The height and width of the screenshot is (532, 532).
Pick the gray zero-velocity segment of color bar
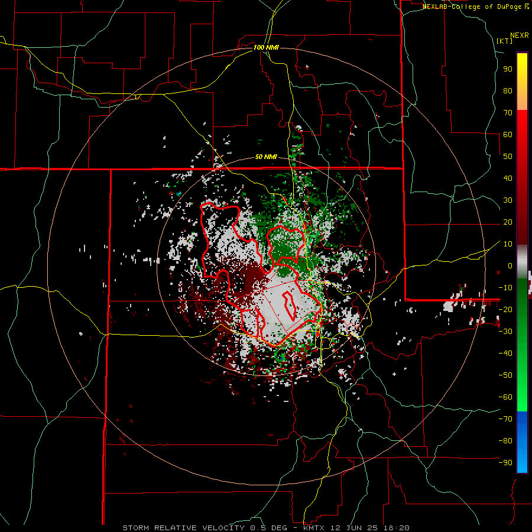point(522,262)
